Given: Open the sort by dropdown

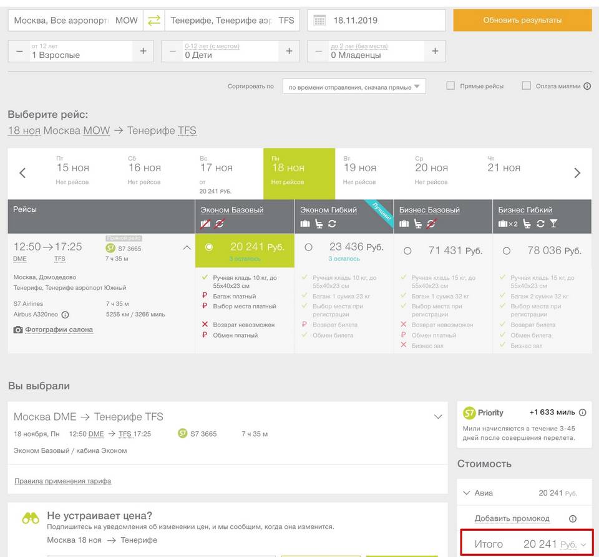Looking at the screenshot, I should click(x=354, y=87).
